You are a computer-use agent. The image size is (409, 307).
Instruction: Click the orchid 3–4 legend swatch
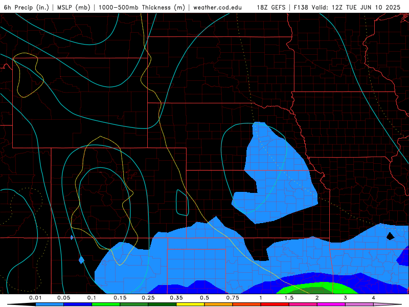[359, 304]
